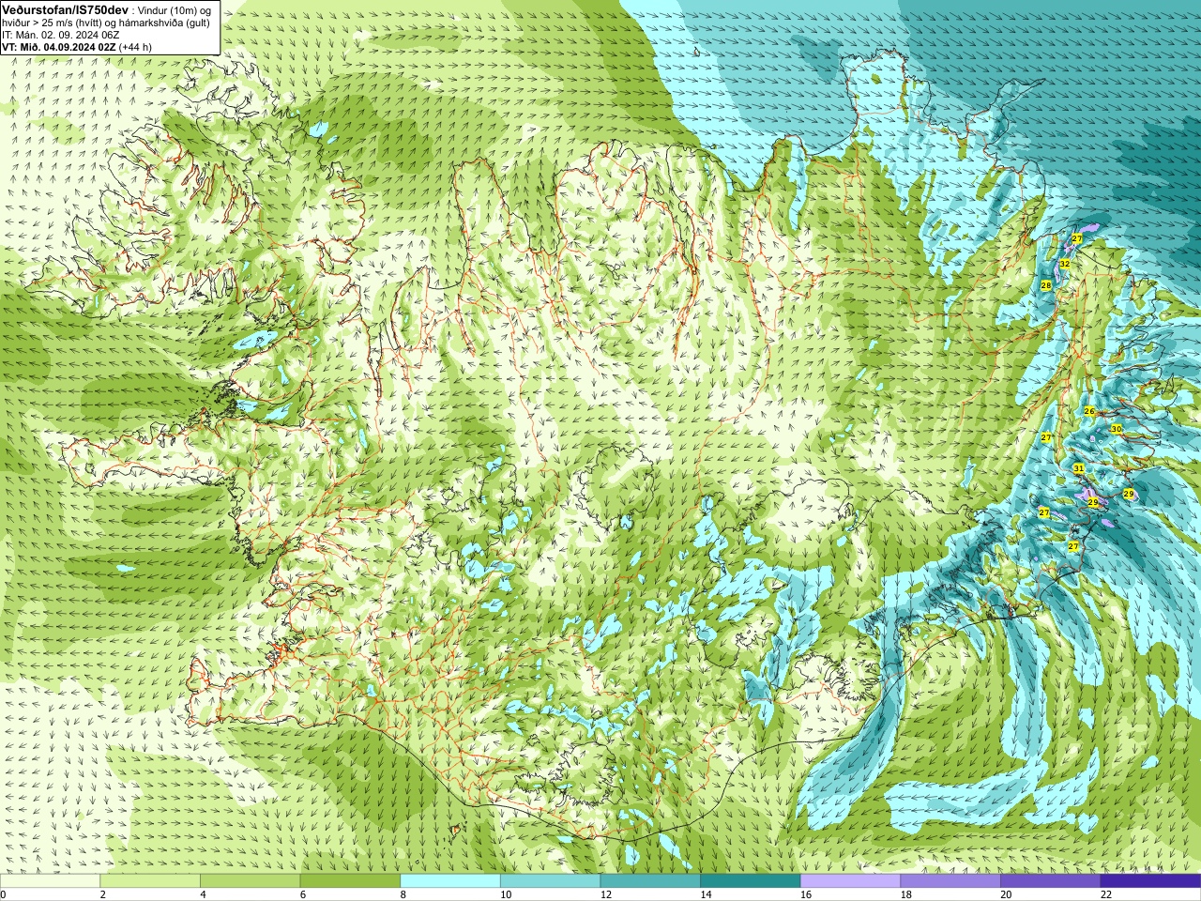
Task: Click the 12 tick label on the color scale
Action: 605,894
